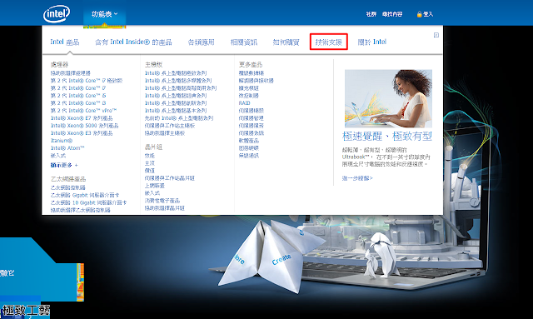Click the Intel® Atom™ link
The width and height of the screenshot is (533, 319).
[67, 148]
